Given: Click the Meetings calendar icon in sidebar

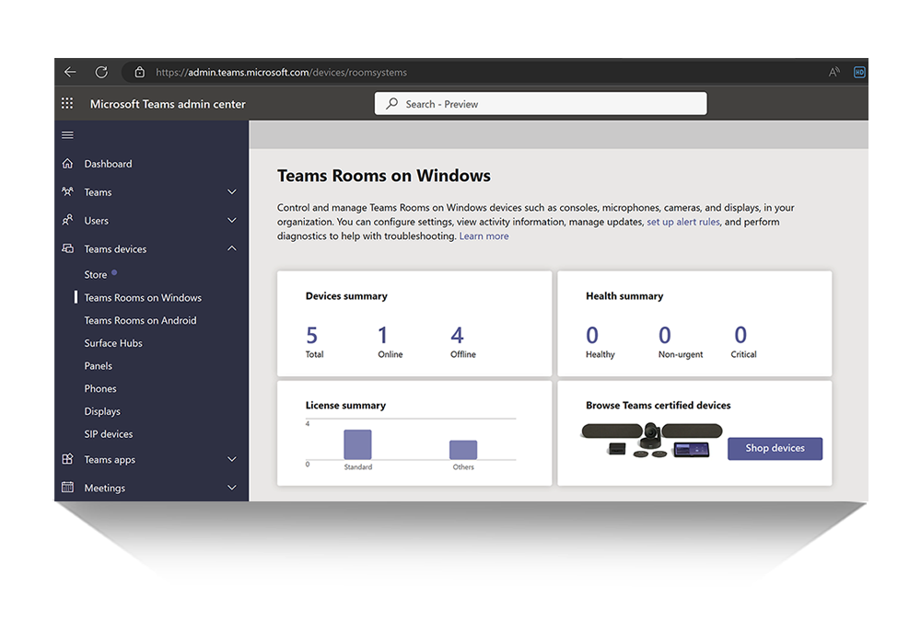Looking at the screenshot, I should pyautogui.click(x=67, y=487).
